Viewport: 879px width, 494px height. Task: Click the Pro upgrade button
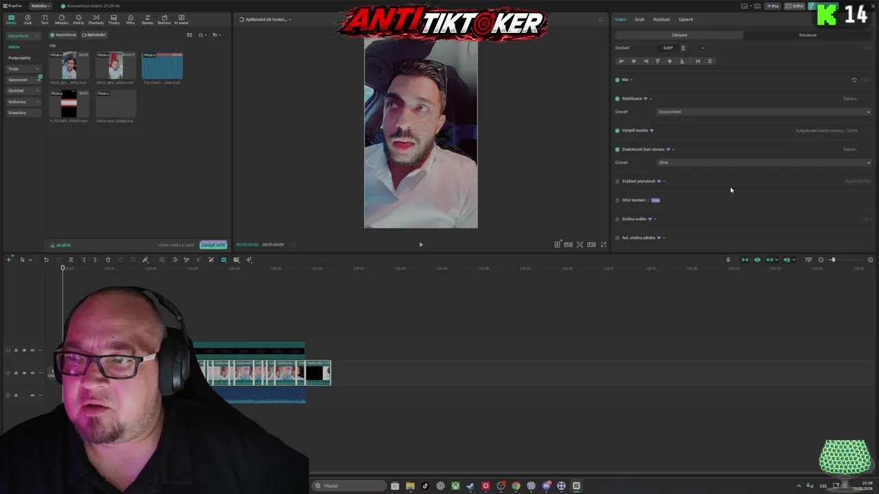pos(774,6)
